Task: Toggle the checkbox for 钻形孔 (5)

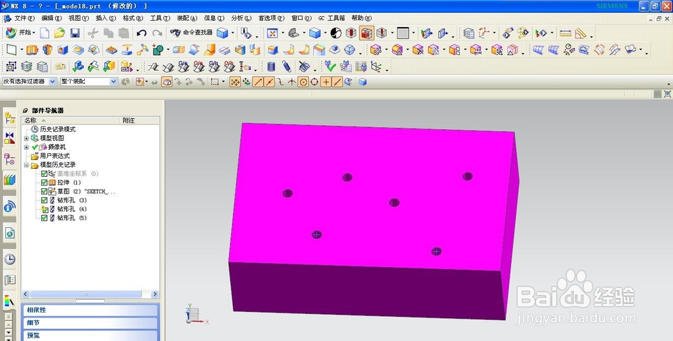Action: [x=44, y=218]
